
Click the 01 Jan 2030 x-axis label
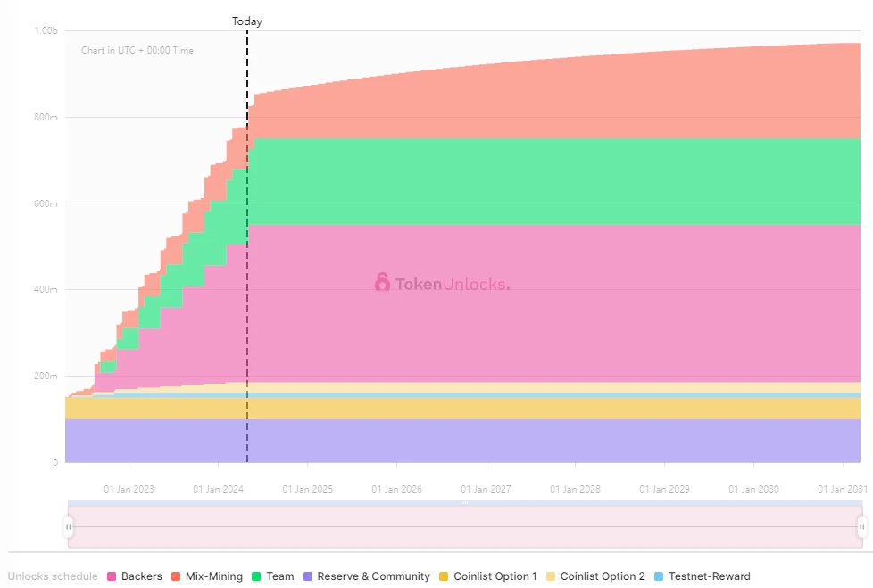753,489
